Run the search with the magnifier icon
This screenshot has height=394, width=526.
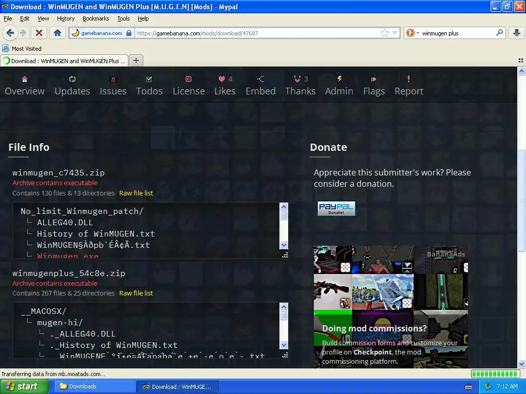coord(499,33)
